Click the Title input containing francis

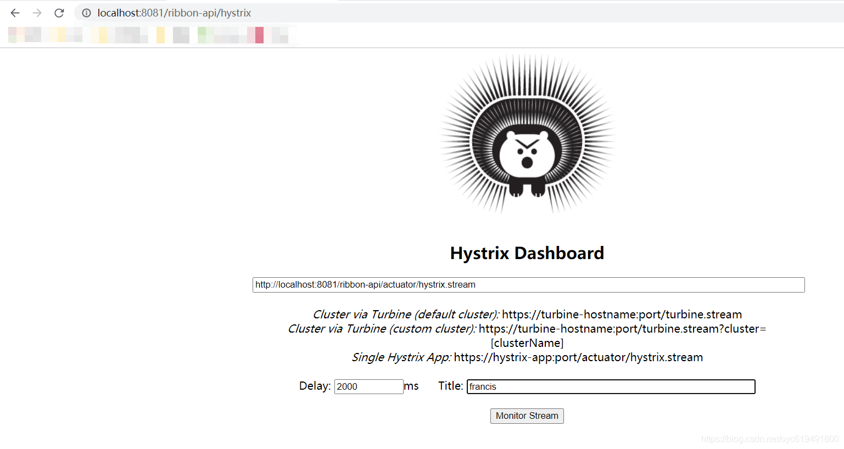(611, 386)
